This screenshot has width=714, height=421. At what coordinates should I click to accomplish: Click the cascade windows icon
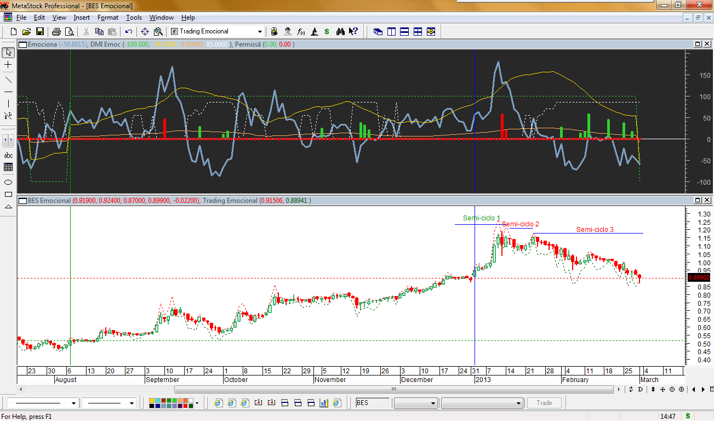pos(378,31)
